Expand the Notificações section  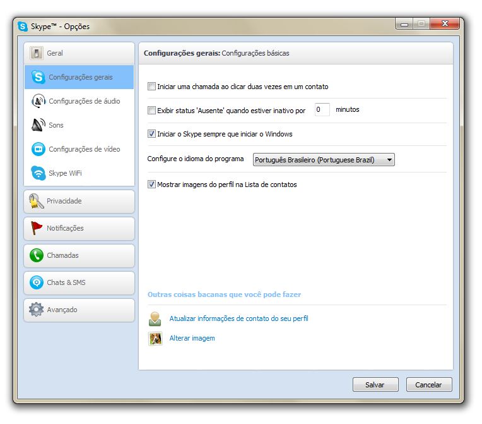[x=79, y=229]
